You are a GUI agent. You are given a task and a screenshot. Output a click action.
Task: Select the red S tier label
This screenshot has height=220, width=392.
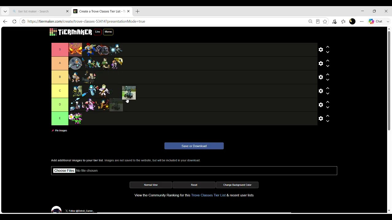[60, 50]
